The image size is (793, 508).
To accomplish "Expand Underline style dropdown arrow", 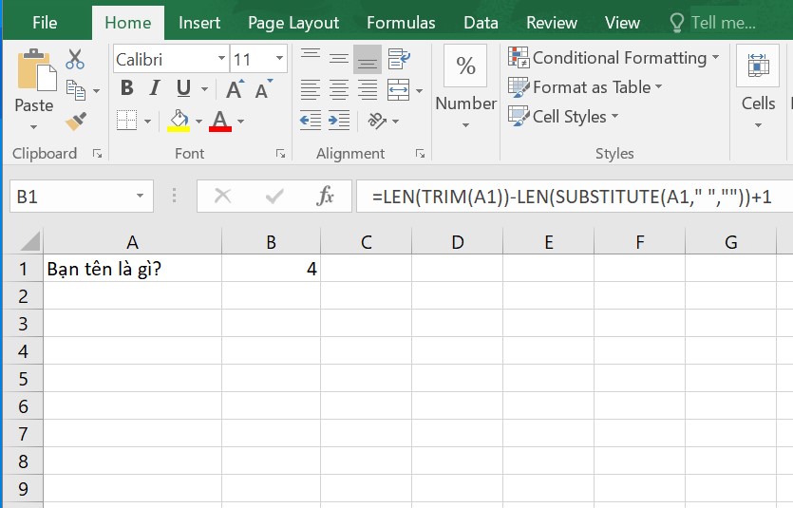I will click(204, 89).
